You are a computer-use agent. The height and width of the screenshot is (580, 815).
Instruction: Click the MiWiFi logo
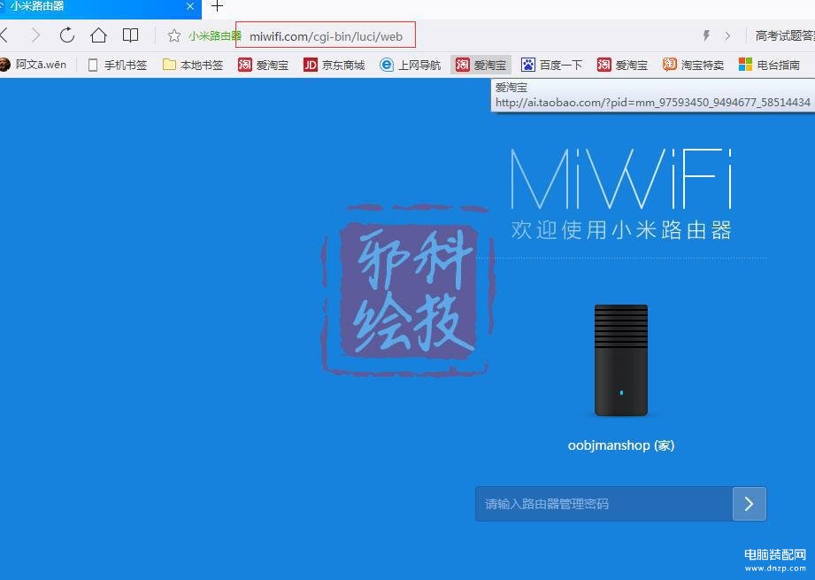pyautogui.click(x=621, y=178)
